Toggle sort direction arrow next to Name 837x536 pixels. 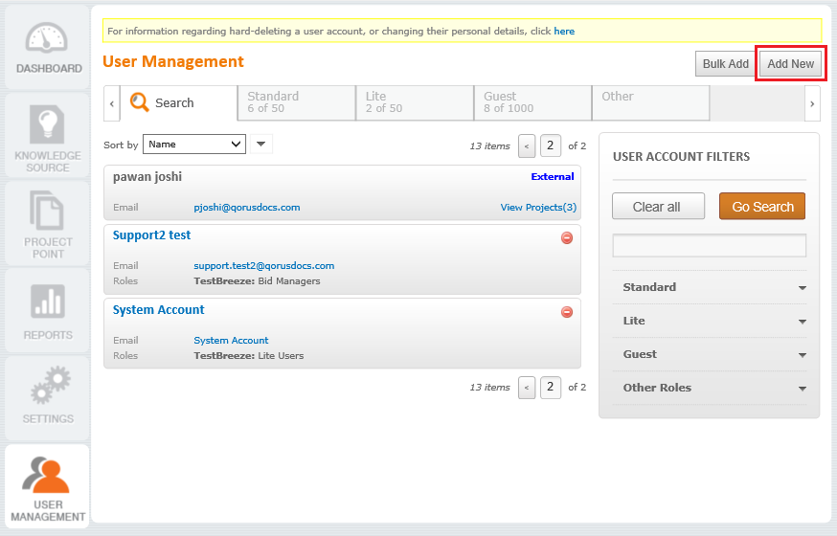261,144
